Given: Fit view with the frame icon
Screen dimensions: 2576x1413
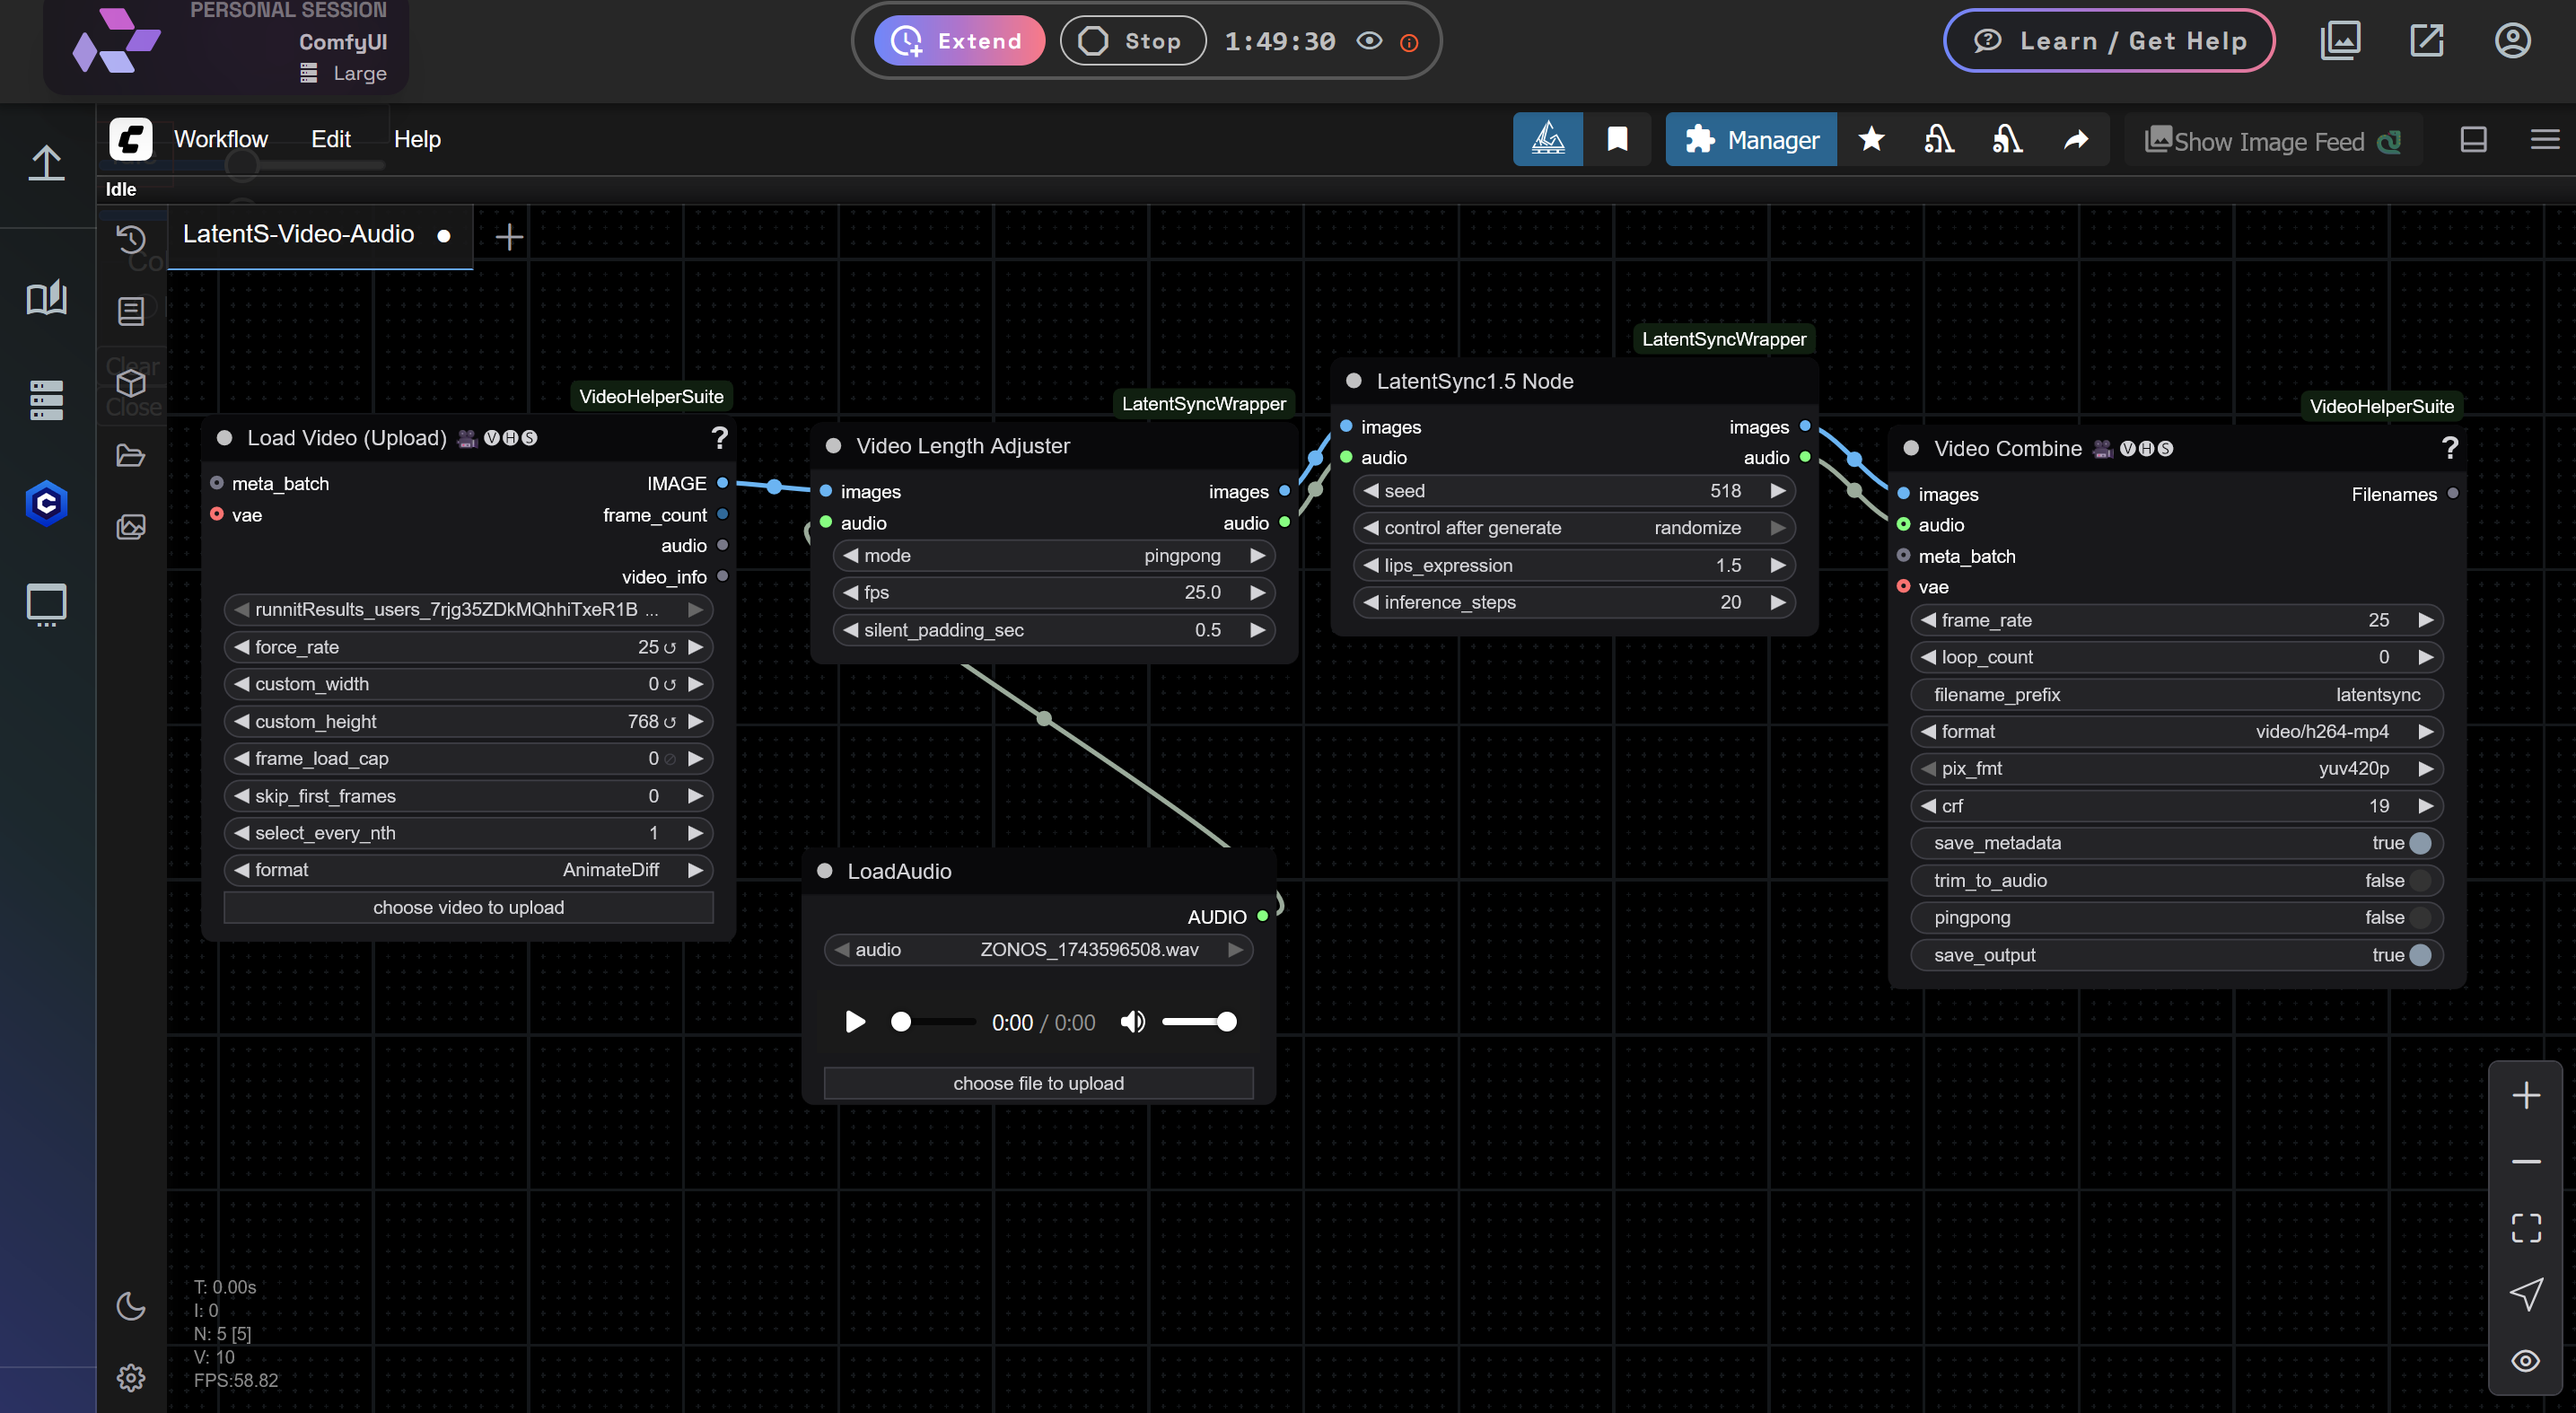Looking at the screenshot, I should [2525, 1227].
